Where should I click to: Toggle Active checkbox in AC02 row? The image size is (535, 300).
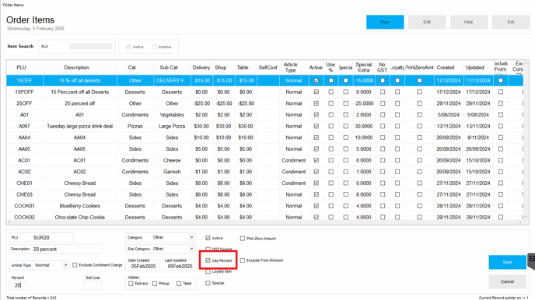point(316,172)
